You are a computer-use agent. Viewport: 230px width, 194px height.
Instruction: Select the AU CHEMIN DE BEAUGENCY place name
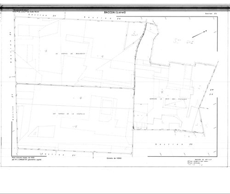point(70,54)
